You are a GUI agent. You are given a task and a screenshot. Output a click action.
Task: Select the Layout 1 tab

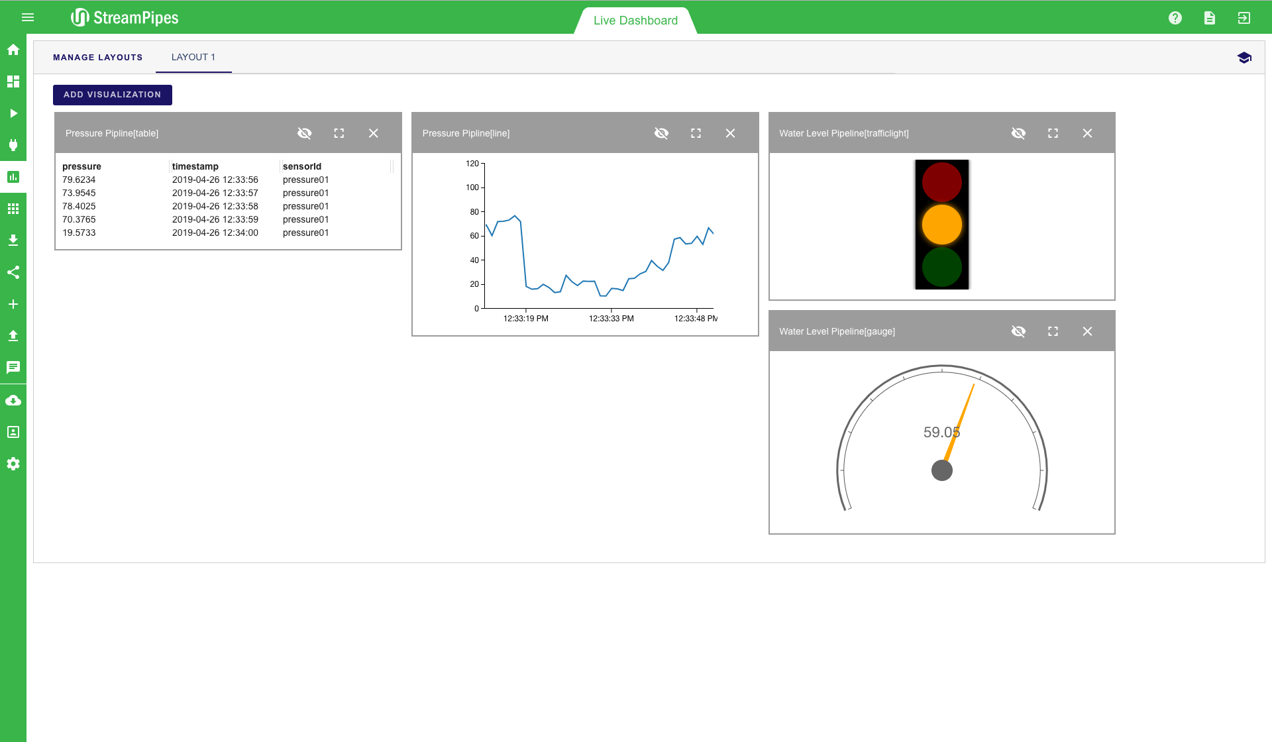pos(193,58)
